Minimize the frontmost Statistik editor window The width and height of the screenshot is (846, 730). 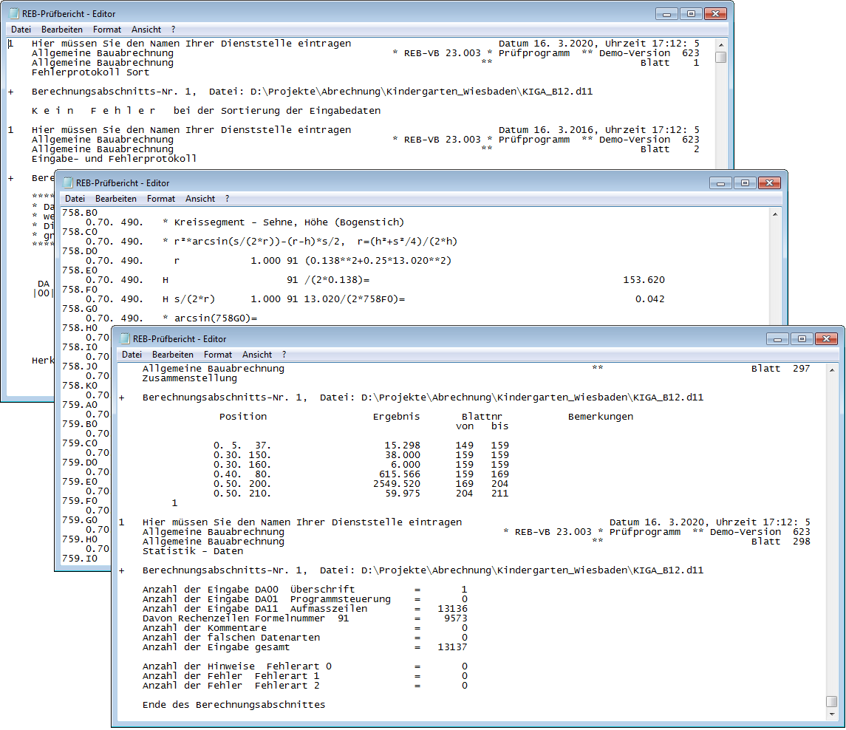pyautogui.click(x=777, y=339)
